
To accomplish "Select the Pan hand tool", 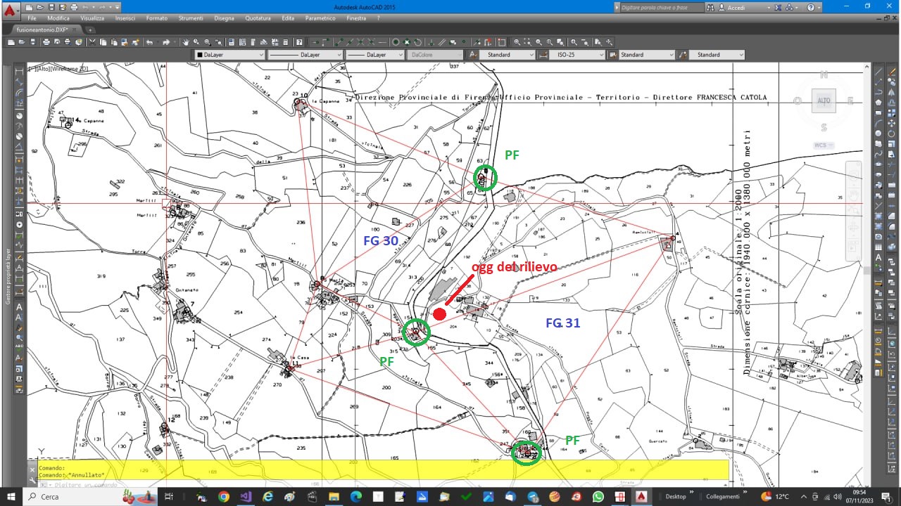I will 185,42.
